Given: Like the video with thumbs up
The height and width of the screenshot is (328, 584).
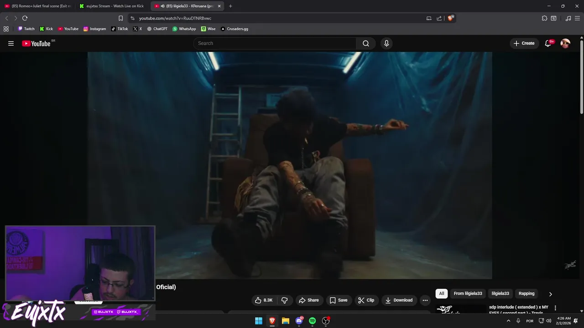Looking at the screenshot, I should tap(264, 300).
